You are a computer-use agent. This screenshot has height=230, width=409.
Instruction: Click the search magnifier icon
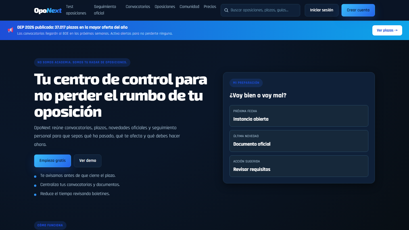226,10
